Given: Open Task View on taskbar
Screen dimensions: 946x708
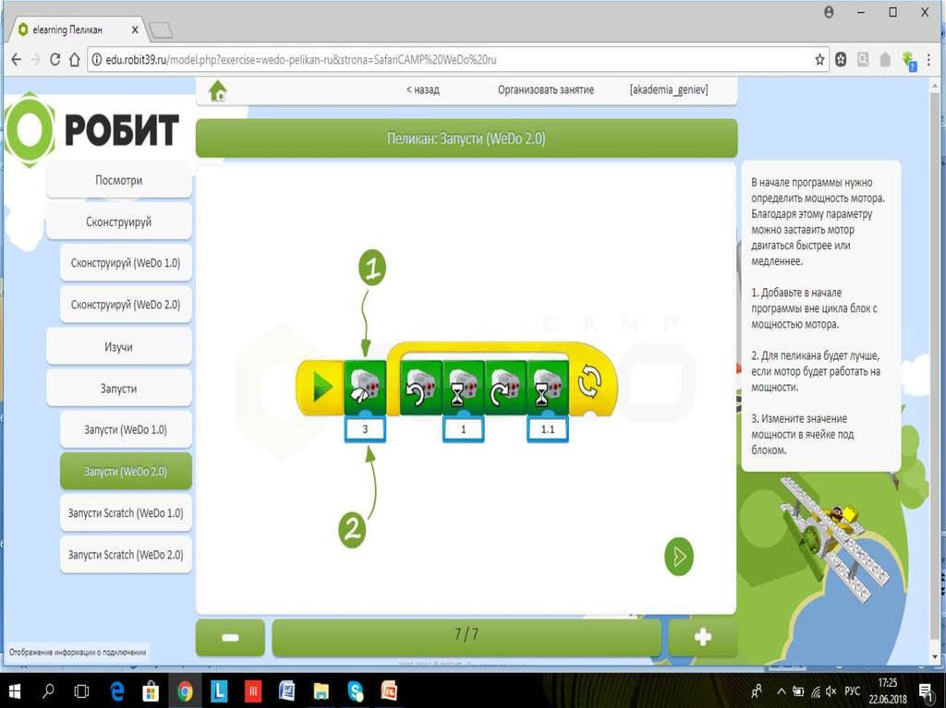Looking at the screenshot, I should 81,691.
